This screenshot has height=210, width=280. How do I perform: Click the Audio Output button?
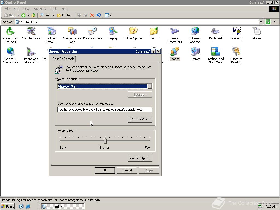pos(140,158)
